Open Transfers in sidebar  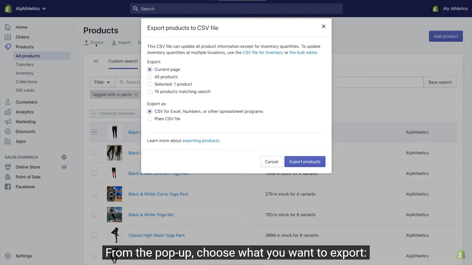25,64
